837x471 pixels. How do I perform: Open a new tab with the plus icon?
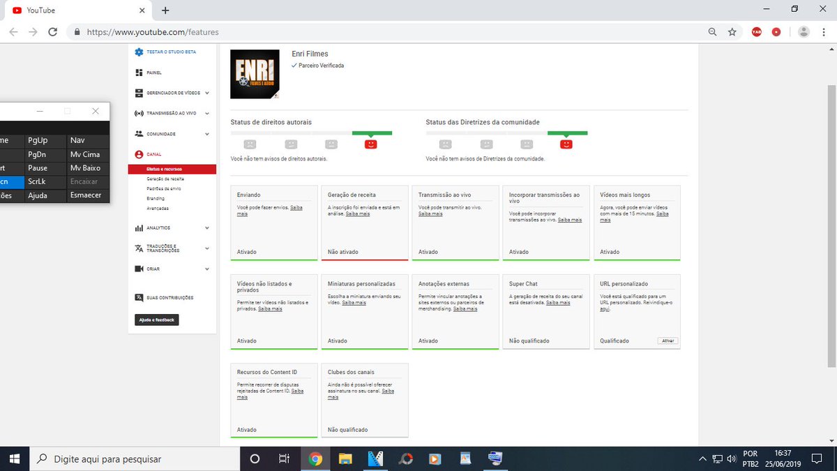tap(165, 10)
